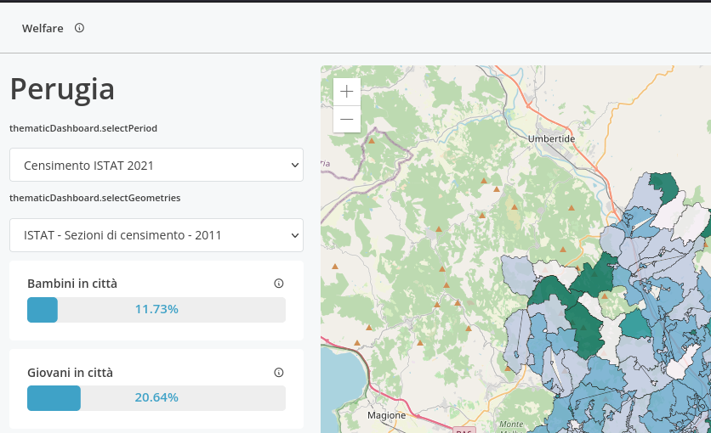The image size is (711, 433).
Task: Click the Umbertide town label on the map
Action: coord(551,138)
